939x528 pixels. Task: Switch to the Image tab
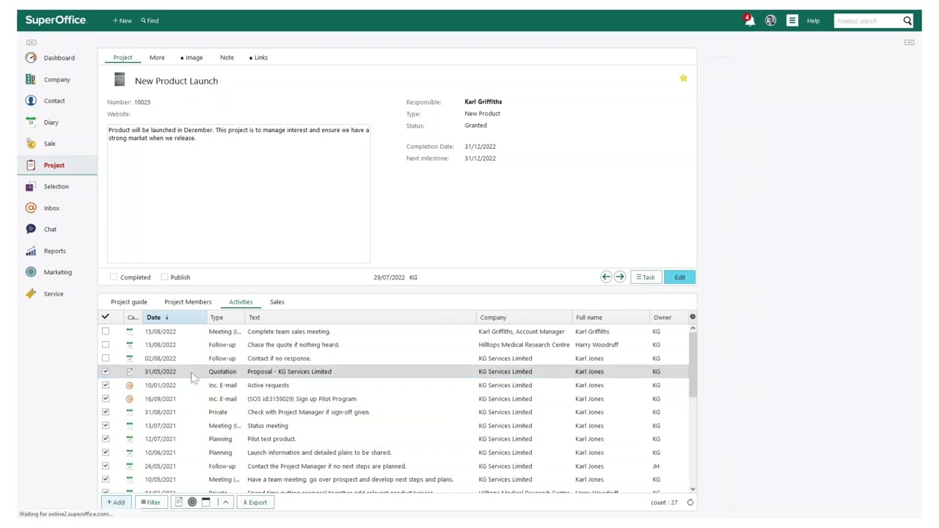(192, 57)
